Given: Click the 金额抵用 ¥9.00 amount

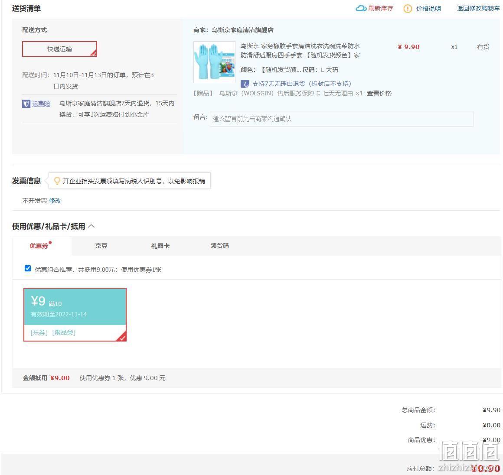Looking at the screenshot, I should coord(60,378).
